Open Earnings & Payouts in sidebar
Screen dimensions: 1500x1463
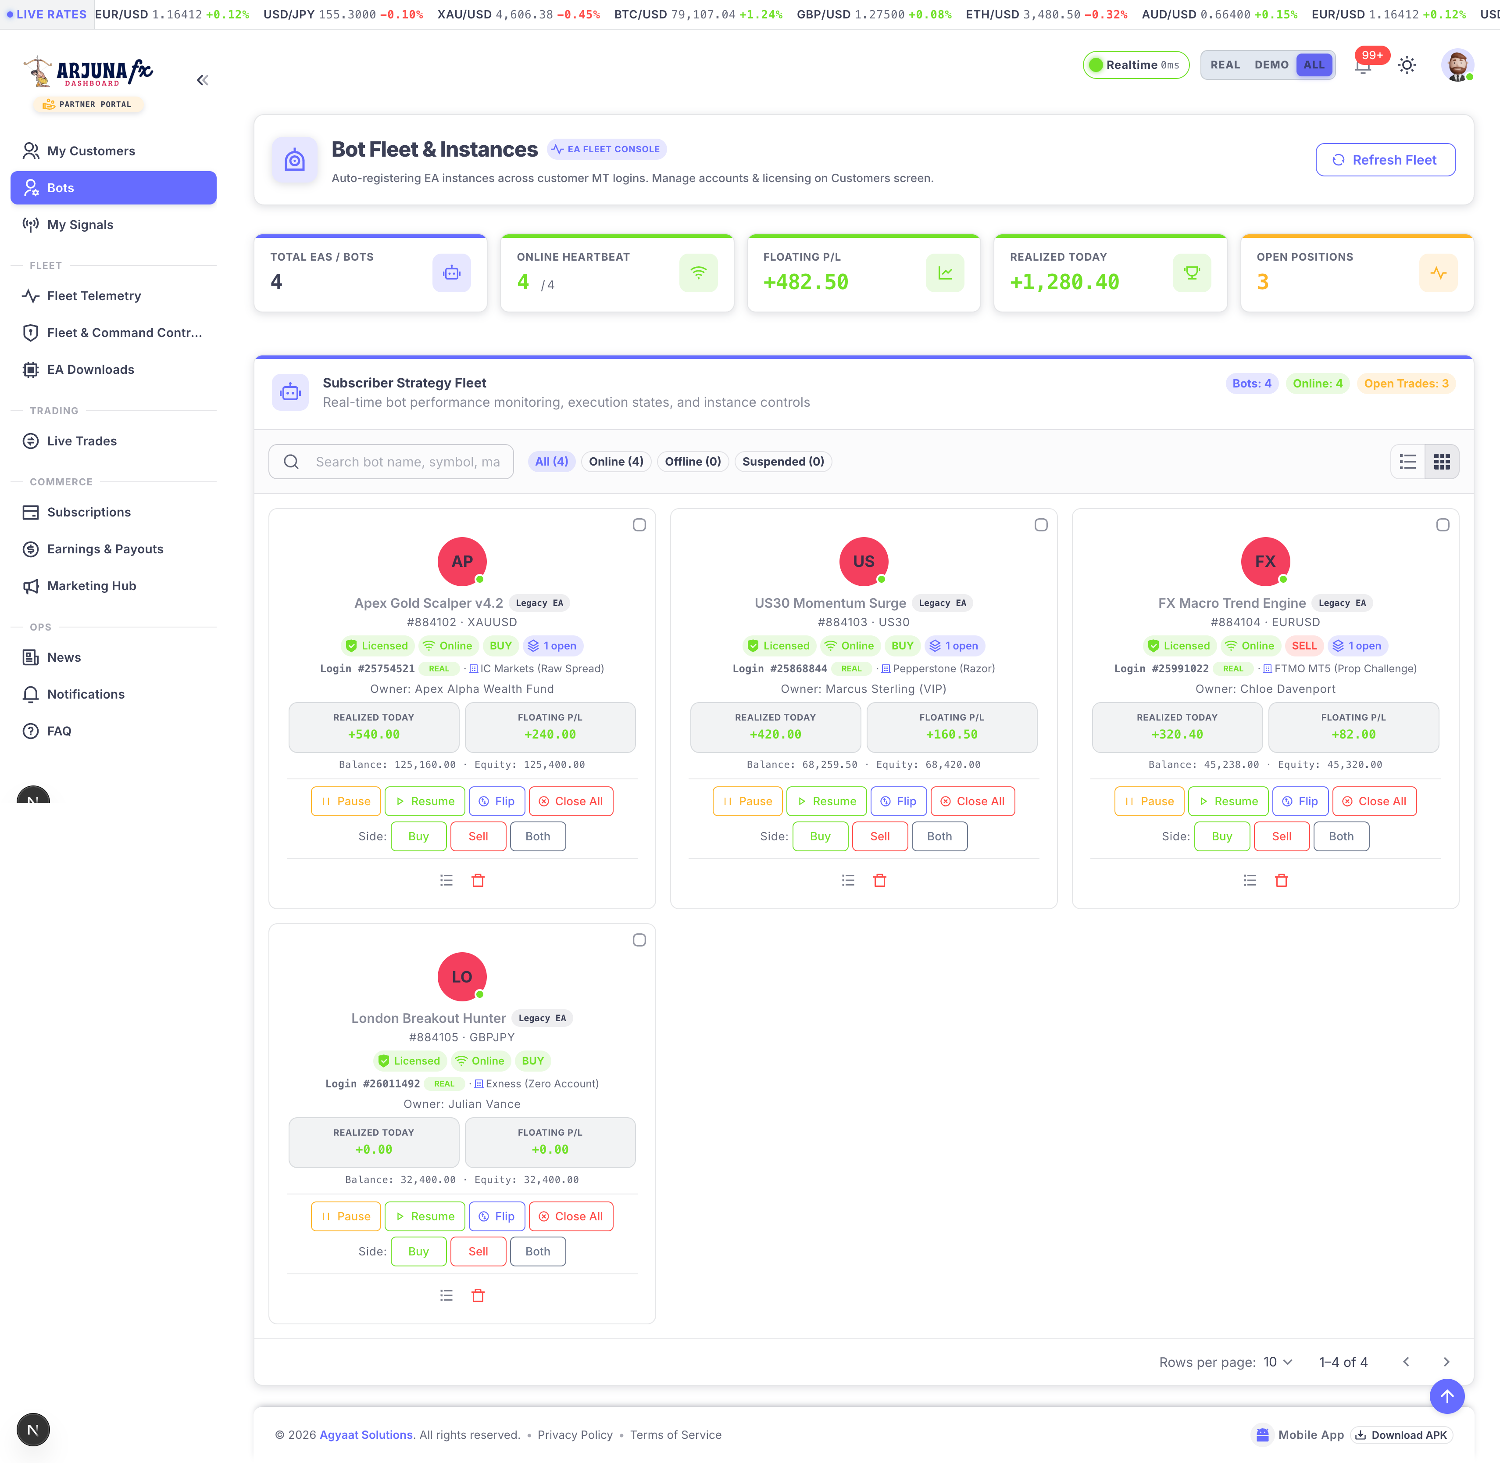pyautogui.click(x=114, y=549)
